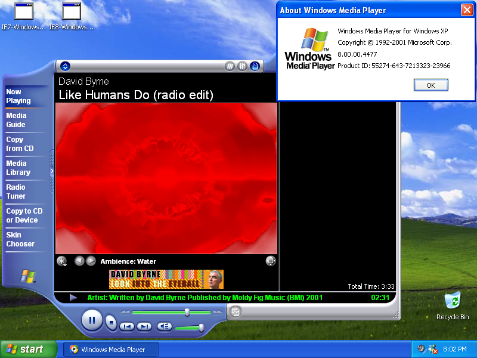Select the IE7-Windows desktop icon
This screenshot has height=358, width=477.
pyautogui.click(x=24, y=17)
